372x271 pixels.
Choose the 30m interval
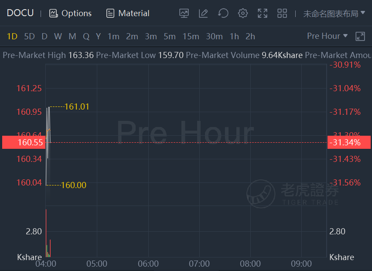[214, 37]
